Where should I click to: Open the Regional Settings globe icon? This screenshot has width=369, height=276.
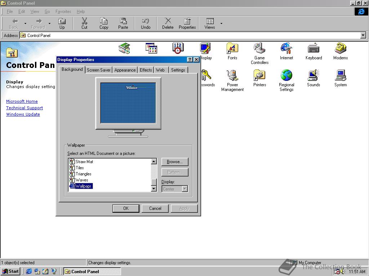coord(286,75)
